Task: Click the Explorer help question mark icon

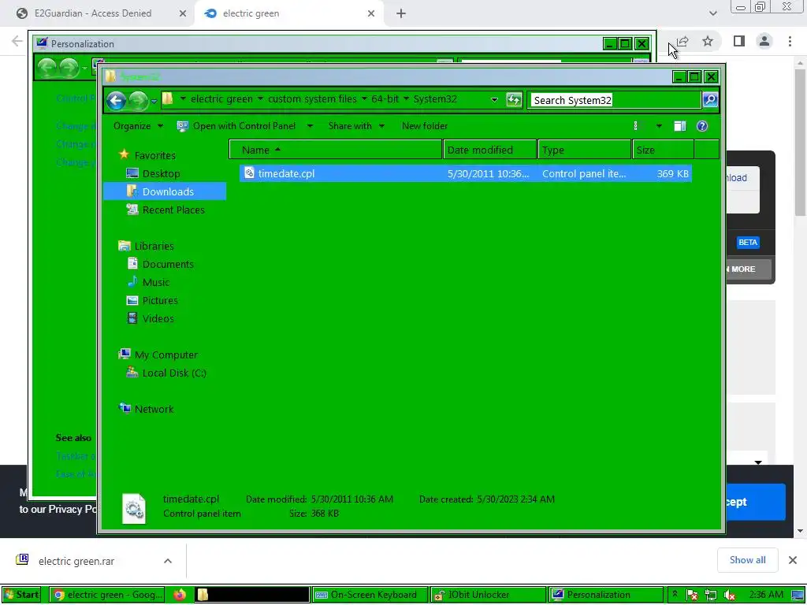Action: [x=702, y=126]
